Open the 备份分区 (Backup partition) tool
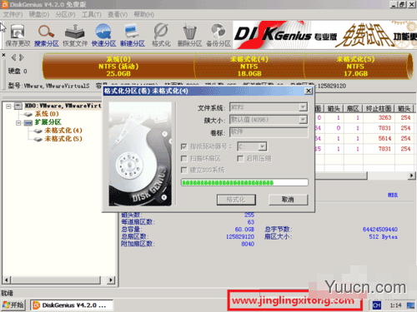This screenshot has height=312, width=417. pos(219,35)
